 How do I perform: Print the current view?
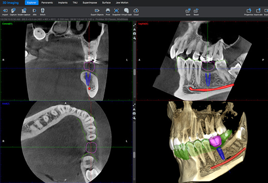108,10
